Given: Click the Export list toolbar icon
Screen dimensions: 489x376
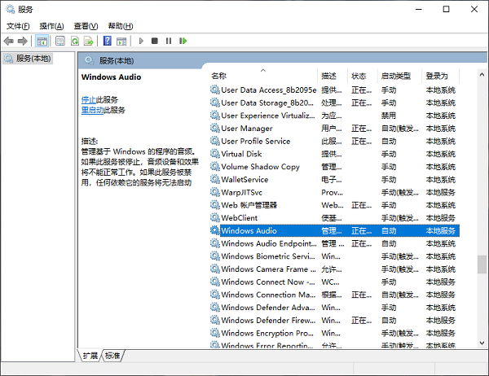Looking at the screenshot, I should click(89, 41).
